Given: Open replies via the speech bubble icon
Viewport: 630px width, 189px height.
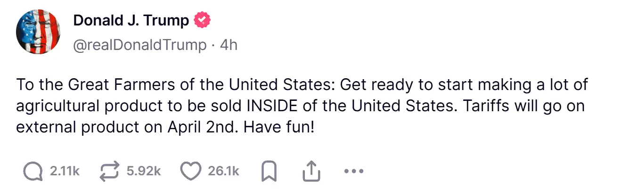Looking at the screenshot, I should point(33,172).
